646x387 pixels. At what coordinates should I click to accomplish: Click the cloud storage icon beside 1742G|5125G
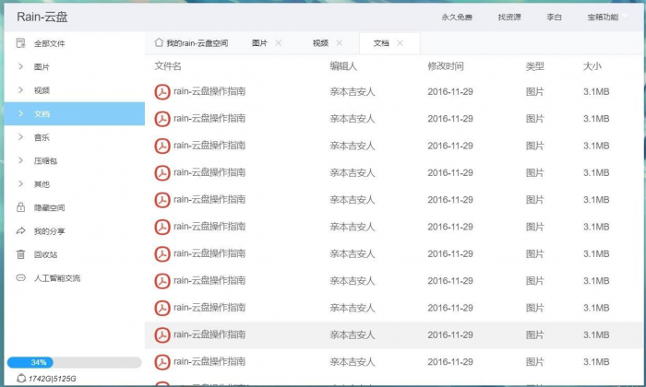pyautogui.click(x=20, y=378)
